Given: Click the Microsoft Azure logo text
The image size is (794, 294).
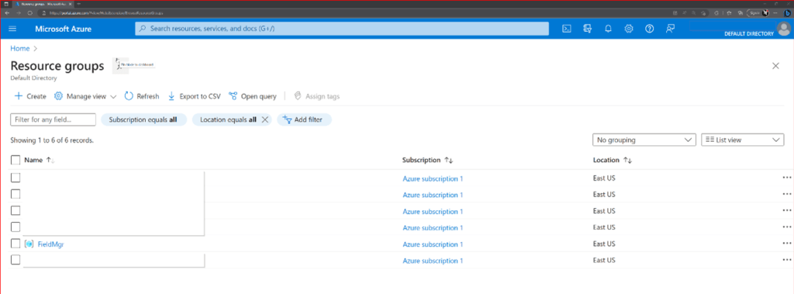Looking at the screenshot, I should (x=64, y=29).
